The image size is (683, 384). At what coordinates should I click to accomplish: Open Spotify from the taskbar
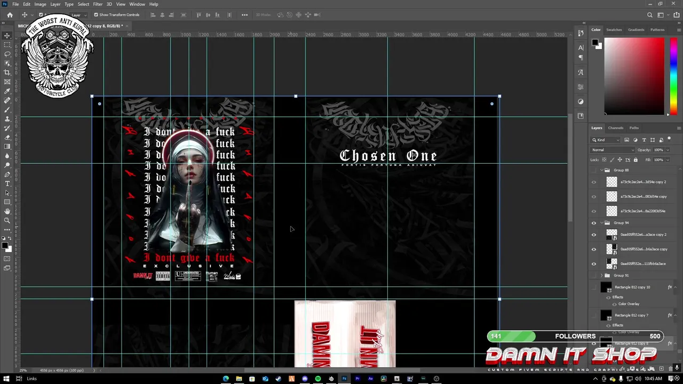[318, 379]
